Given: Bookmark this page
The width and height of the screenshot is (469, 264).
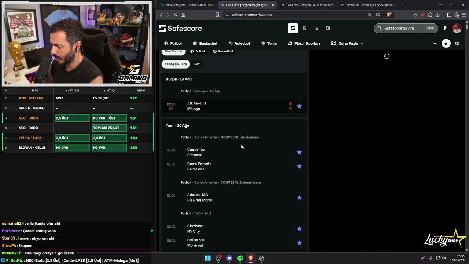Looking at the screenshot, I should tap(217, 15).
